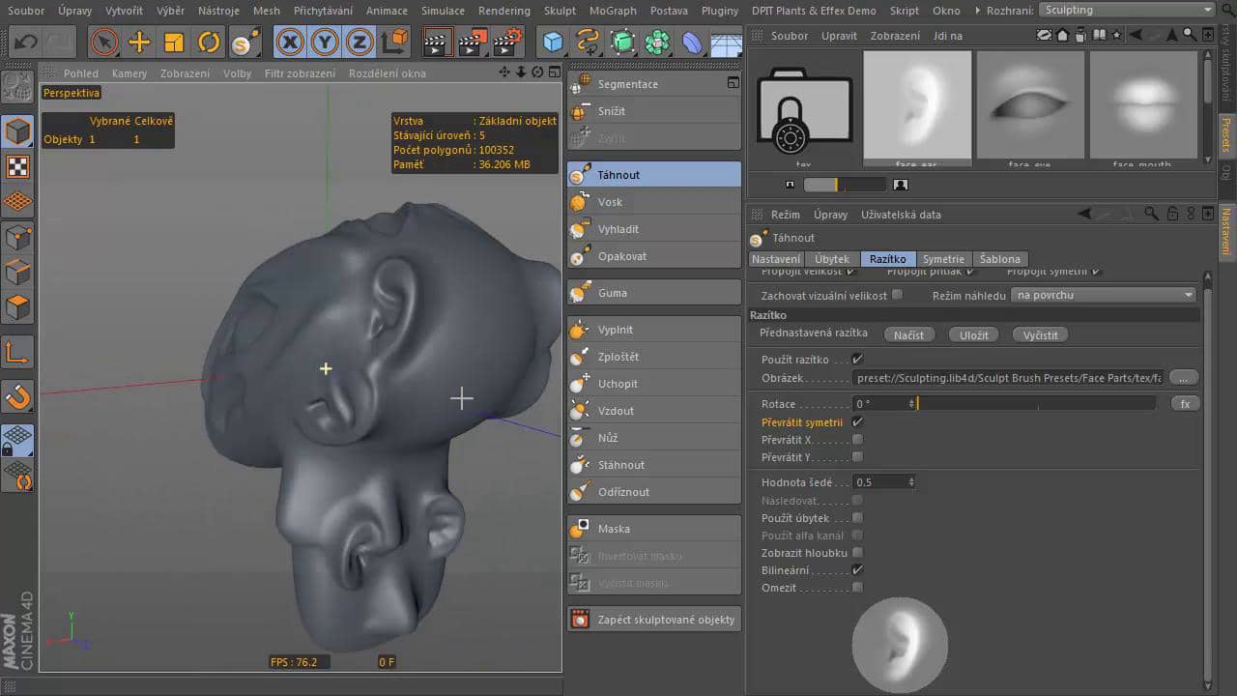Click the Make Editable icon
Viewport: 1237px width, 696px height.
click(x=17, y=87)
